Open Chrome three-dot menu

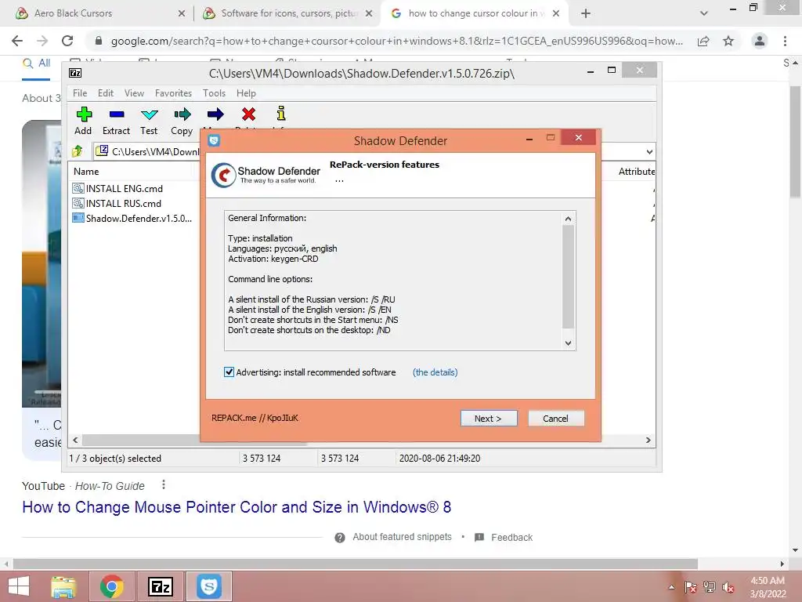[x=785, y=41]
